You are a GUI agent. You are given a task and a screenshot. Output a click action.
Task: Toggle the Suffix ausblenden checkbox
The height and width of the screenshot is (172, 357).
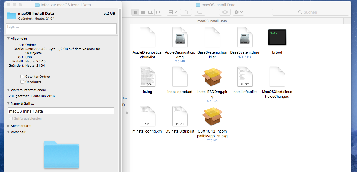pos(11,118)
